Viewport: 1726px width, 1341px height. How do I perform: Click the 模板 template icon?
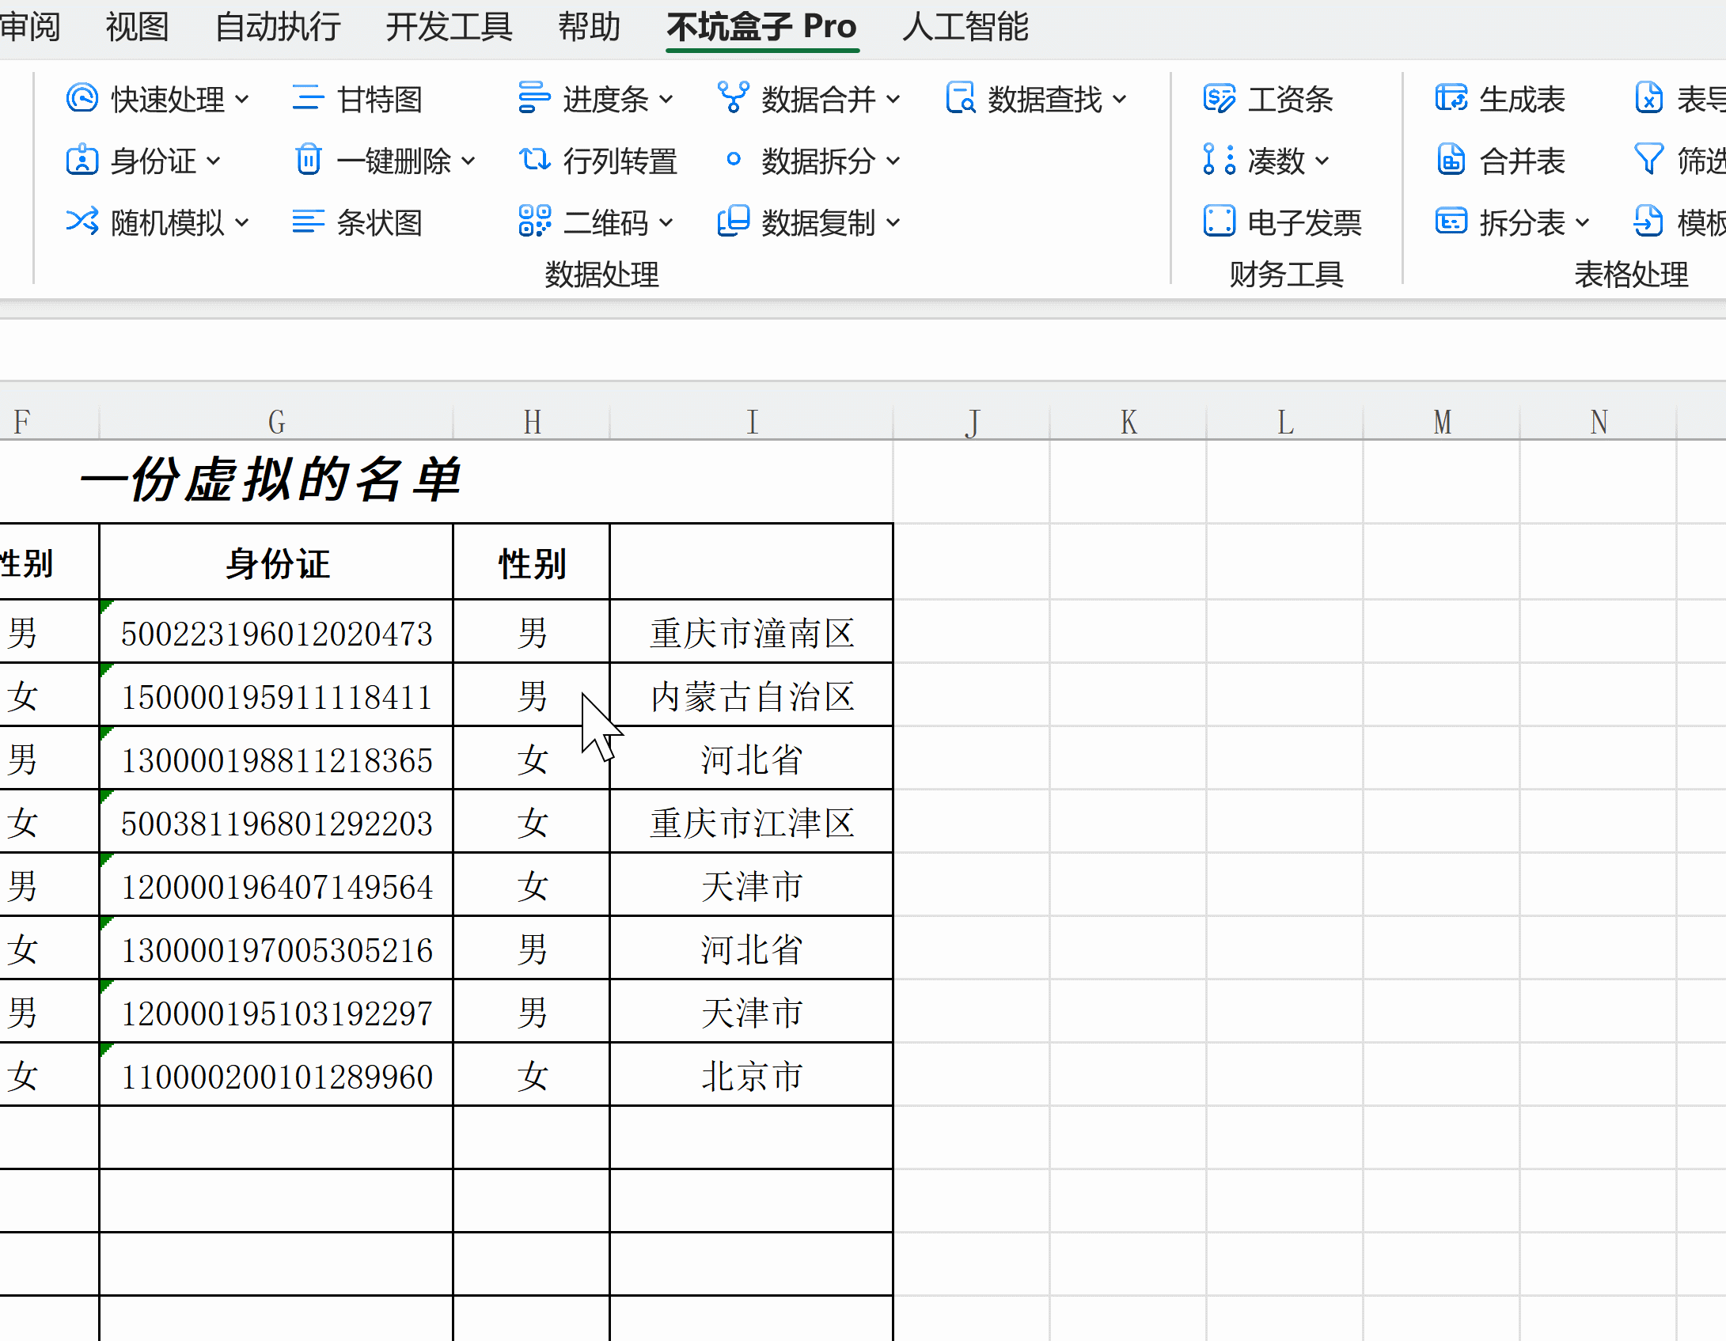click(x=1649, y=222)
